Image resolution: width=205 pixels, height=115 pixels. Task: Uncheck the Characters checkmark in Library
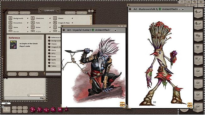(50, 19)
